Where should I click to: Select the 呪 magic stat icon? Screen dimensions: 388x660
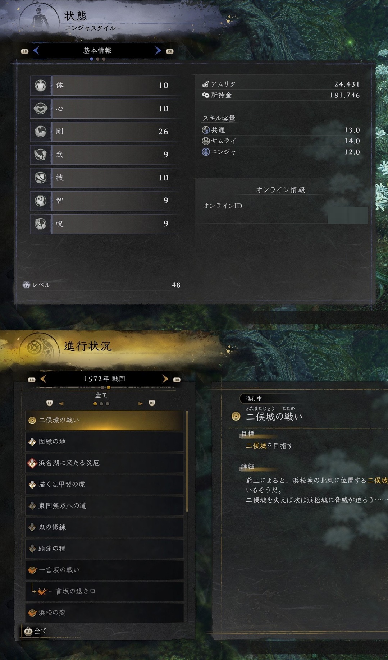[x=41, y=224]
